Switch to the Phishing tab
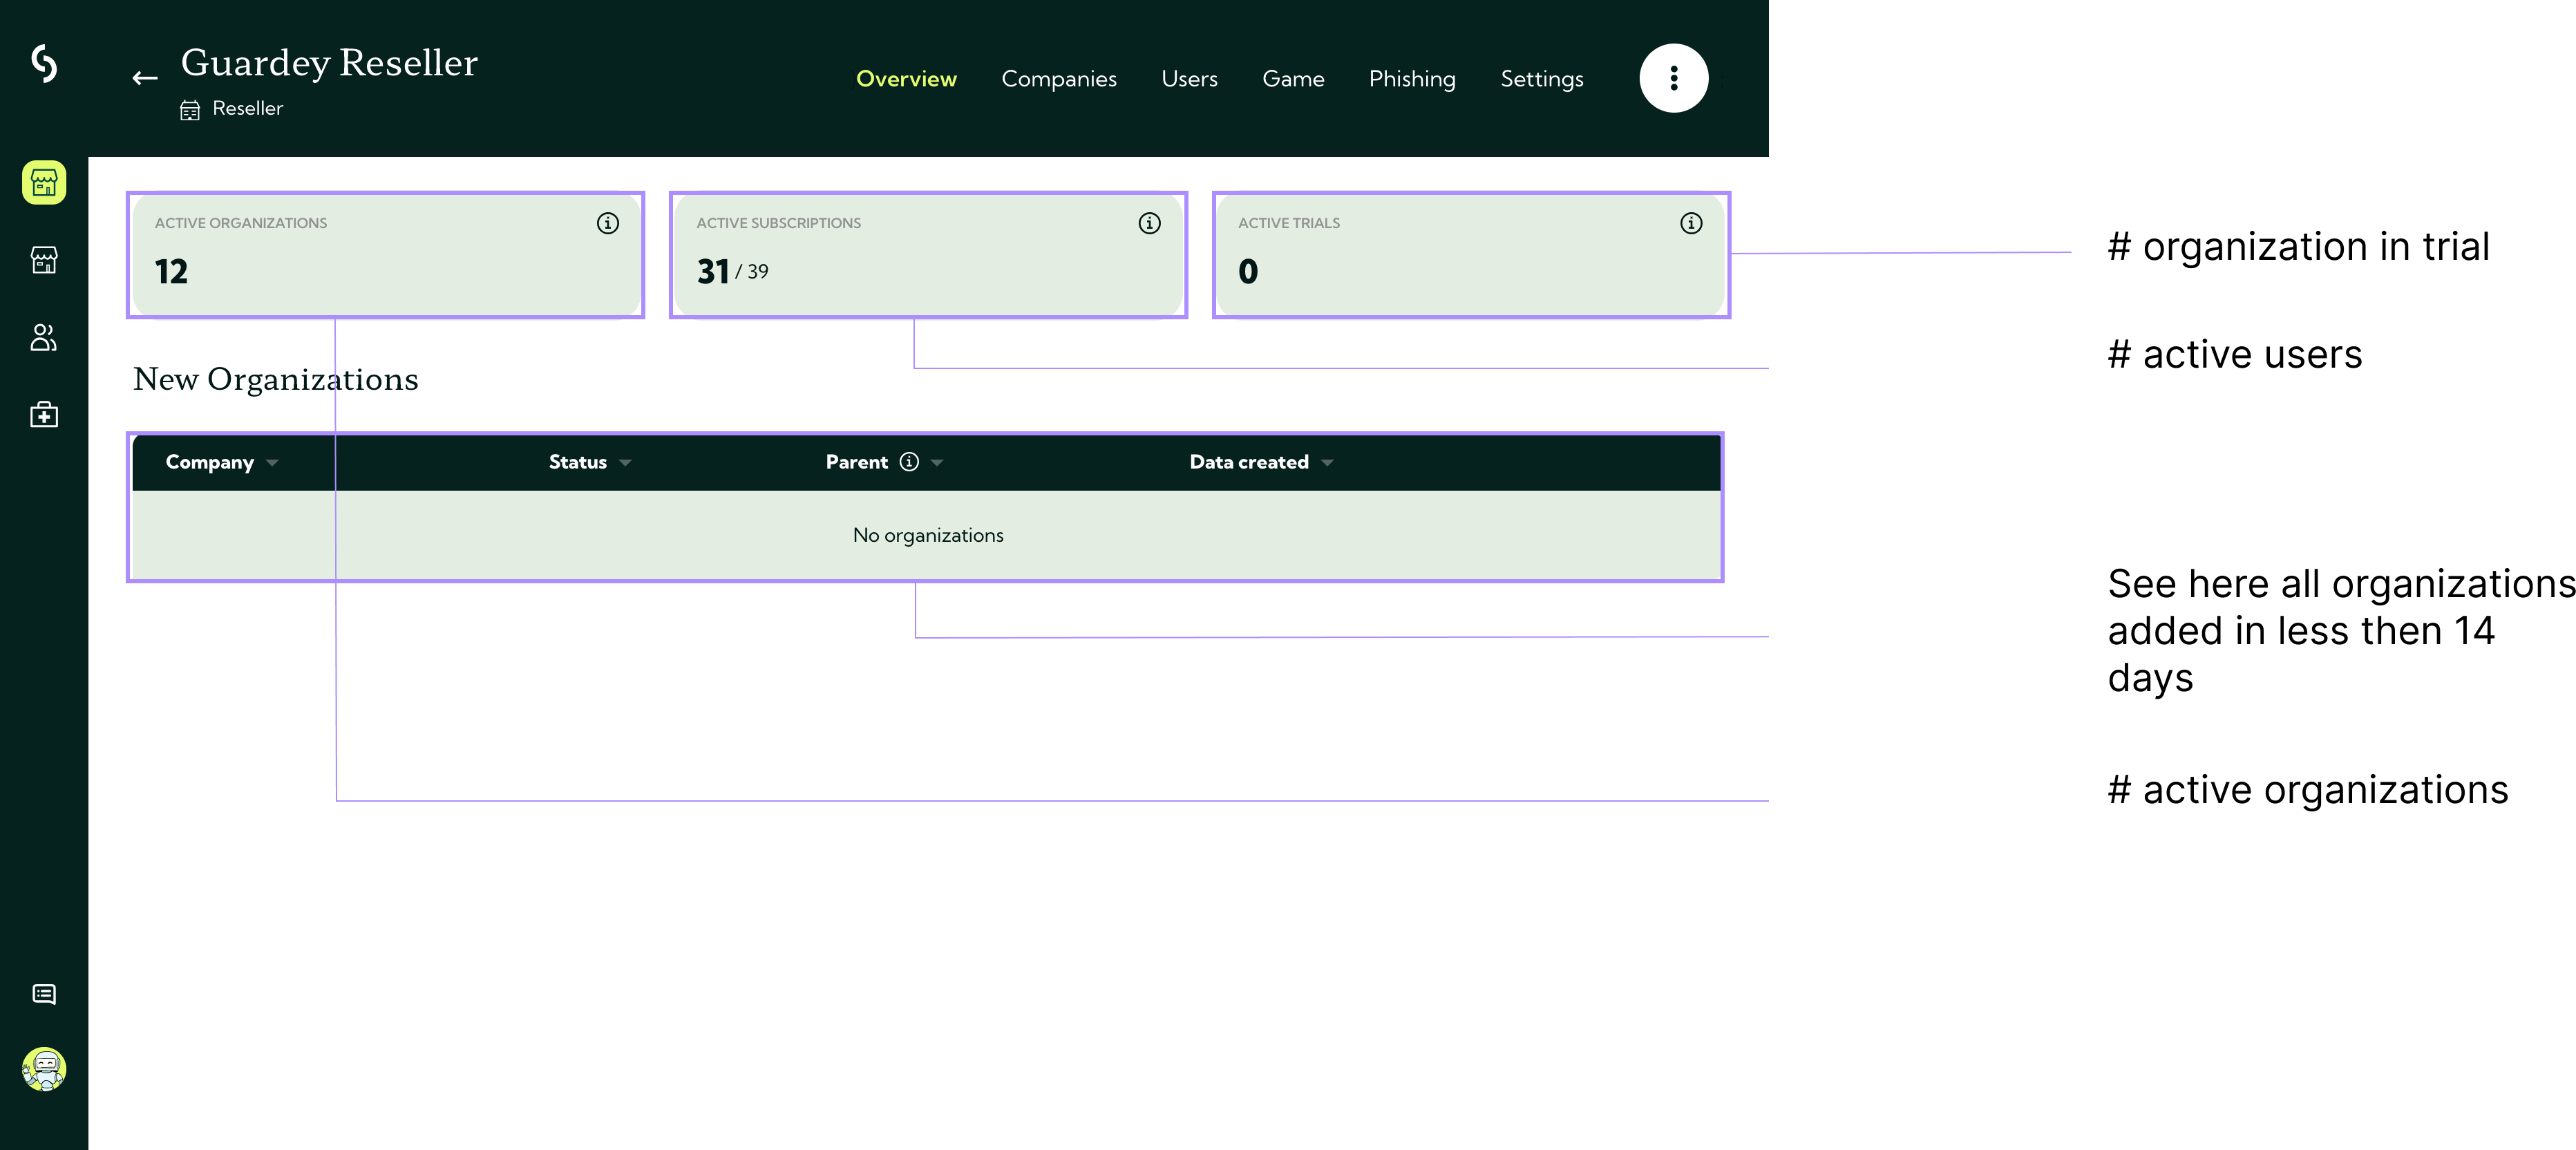Viewport: 2576px width, 1150px height. click(1412, 79)
